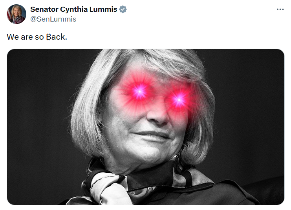Open the attached black-and-white photo
Image resolution: width=291 pixels, height=210 pixels.
coord(145,127)
